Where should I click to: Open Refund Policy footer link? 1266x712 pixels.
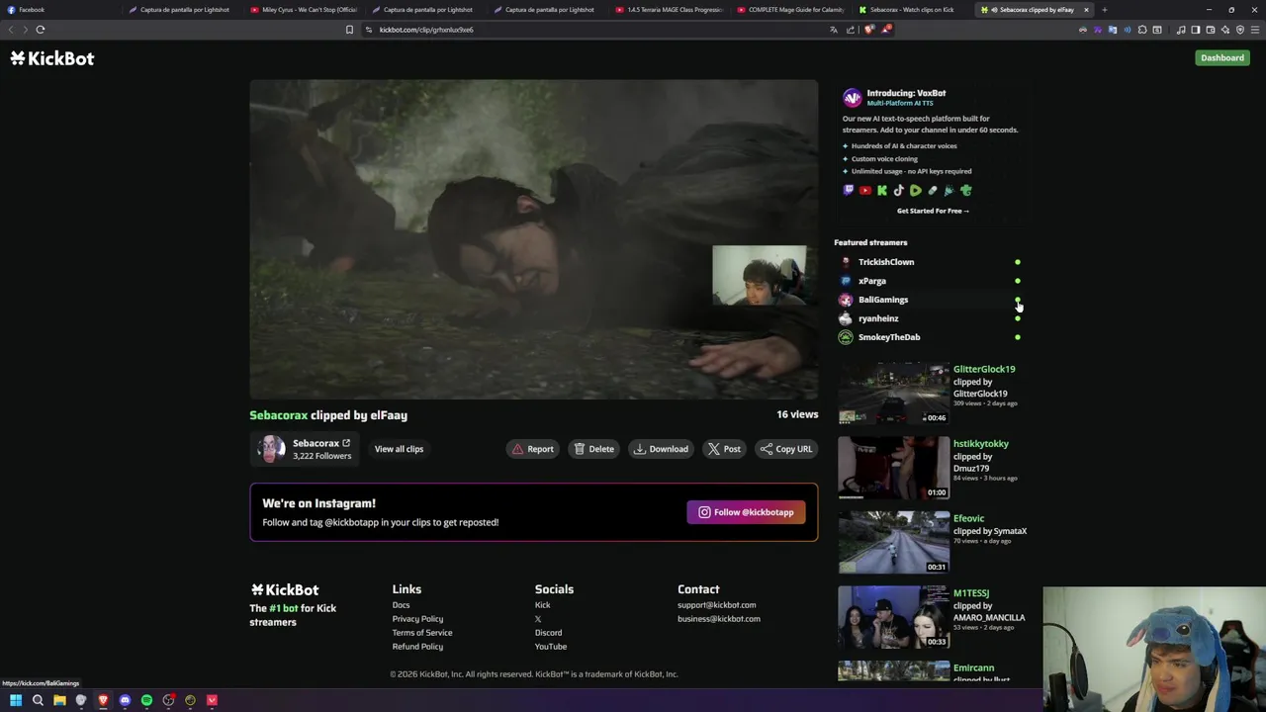point(417,647)
